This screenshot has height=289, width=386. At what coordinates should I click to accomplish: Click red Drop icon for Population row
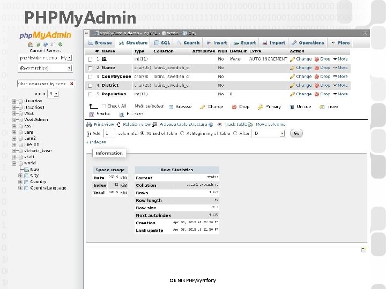[x=317, y=94]
